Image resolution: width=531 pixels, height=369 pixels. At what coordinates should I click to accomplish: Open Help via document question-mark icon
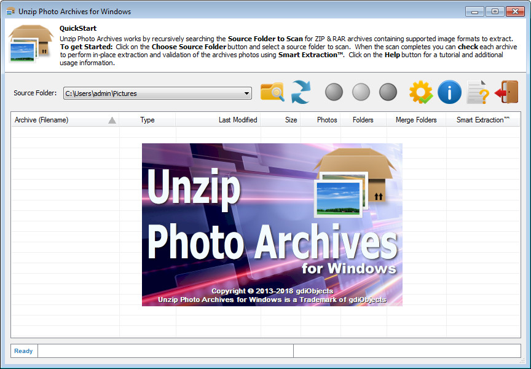click(x=478, y=92)
